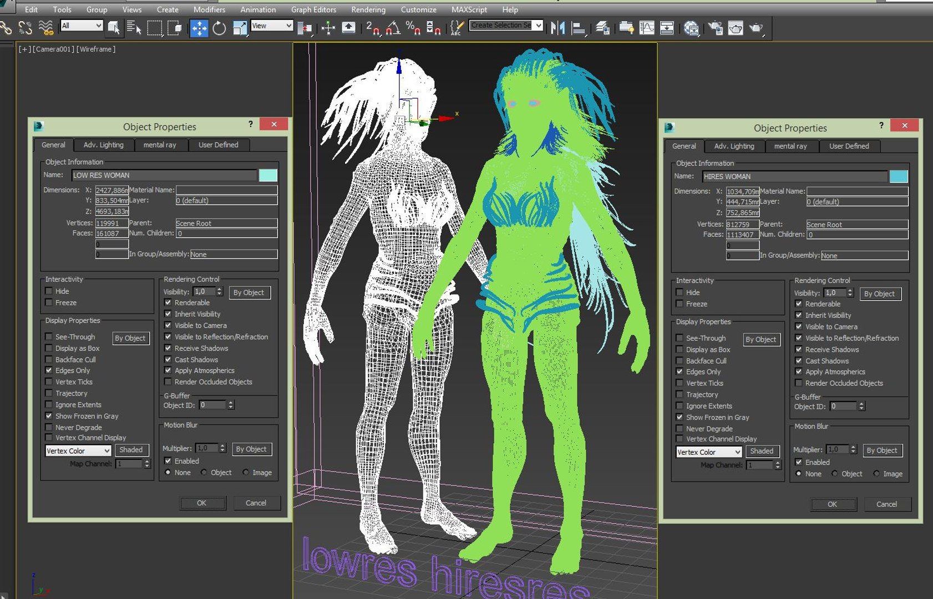Switch to mental ray tab in HIRES dialog
The width and height of the screenshot is (933, 599).
tap(790, 146)
